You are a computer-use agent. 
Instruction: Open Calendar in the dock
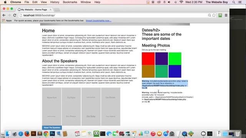pos(77,134)
